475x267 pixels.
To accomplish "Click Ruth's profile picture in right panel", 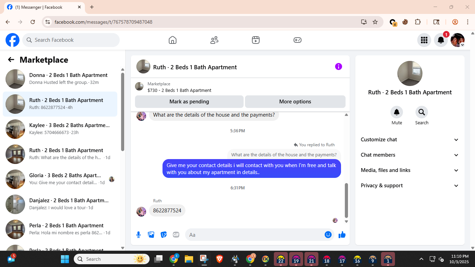I will point(410,73).
